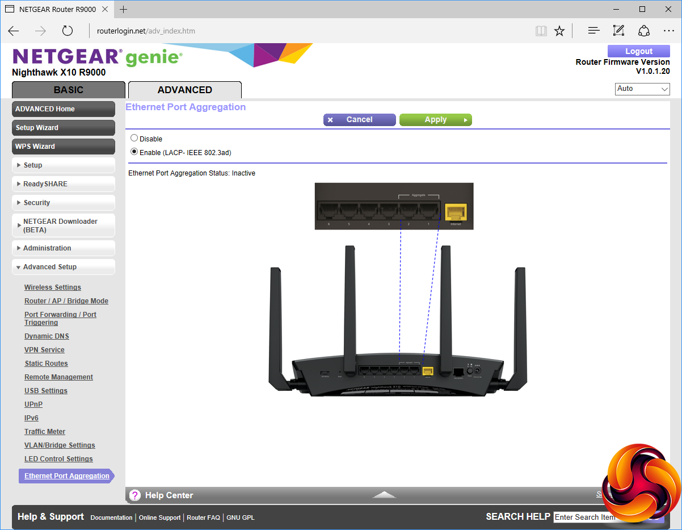682x530 pixels.
Task: Click the browser address bar URL
Action: coord(146,31)
